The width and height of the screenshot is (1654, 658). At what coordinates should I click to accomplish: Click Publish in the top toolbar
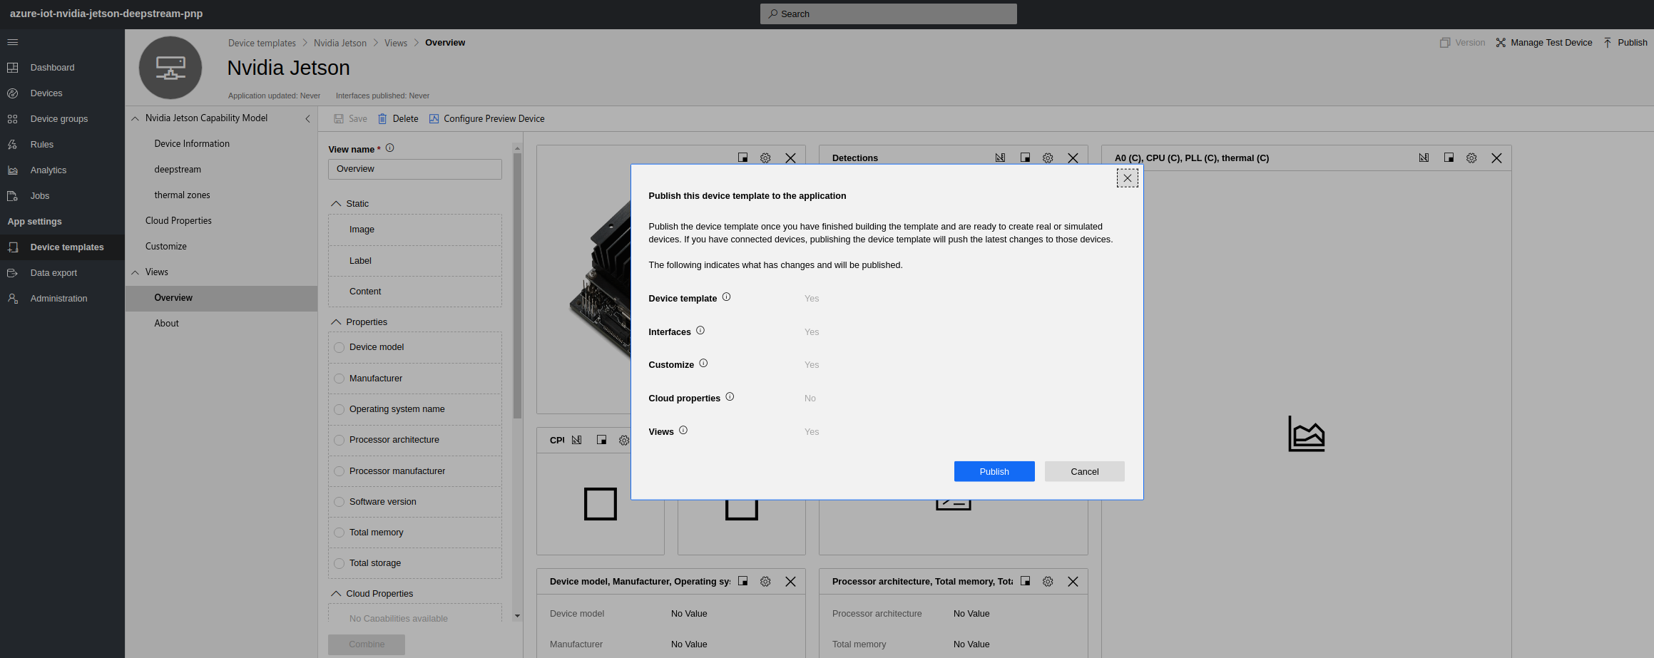[1625, 43]
